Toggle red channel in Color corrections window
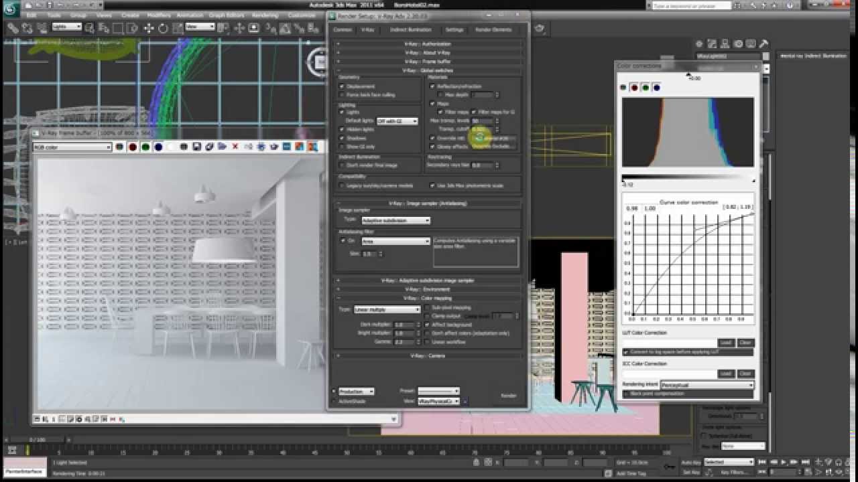Viewport: 858px width, 482px height. coord(634,88)
